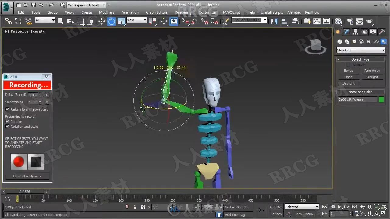Toggle Window/Crossing selection mode
Screen dimensions: 390x219
(x=90, y=21)
